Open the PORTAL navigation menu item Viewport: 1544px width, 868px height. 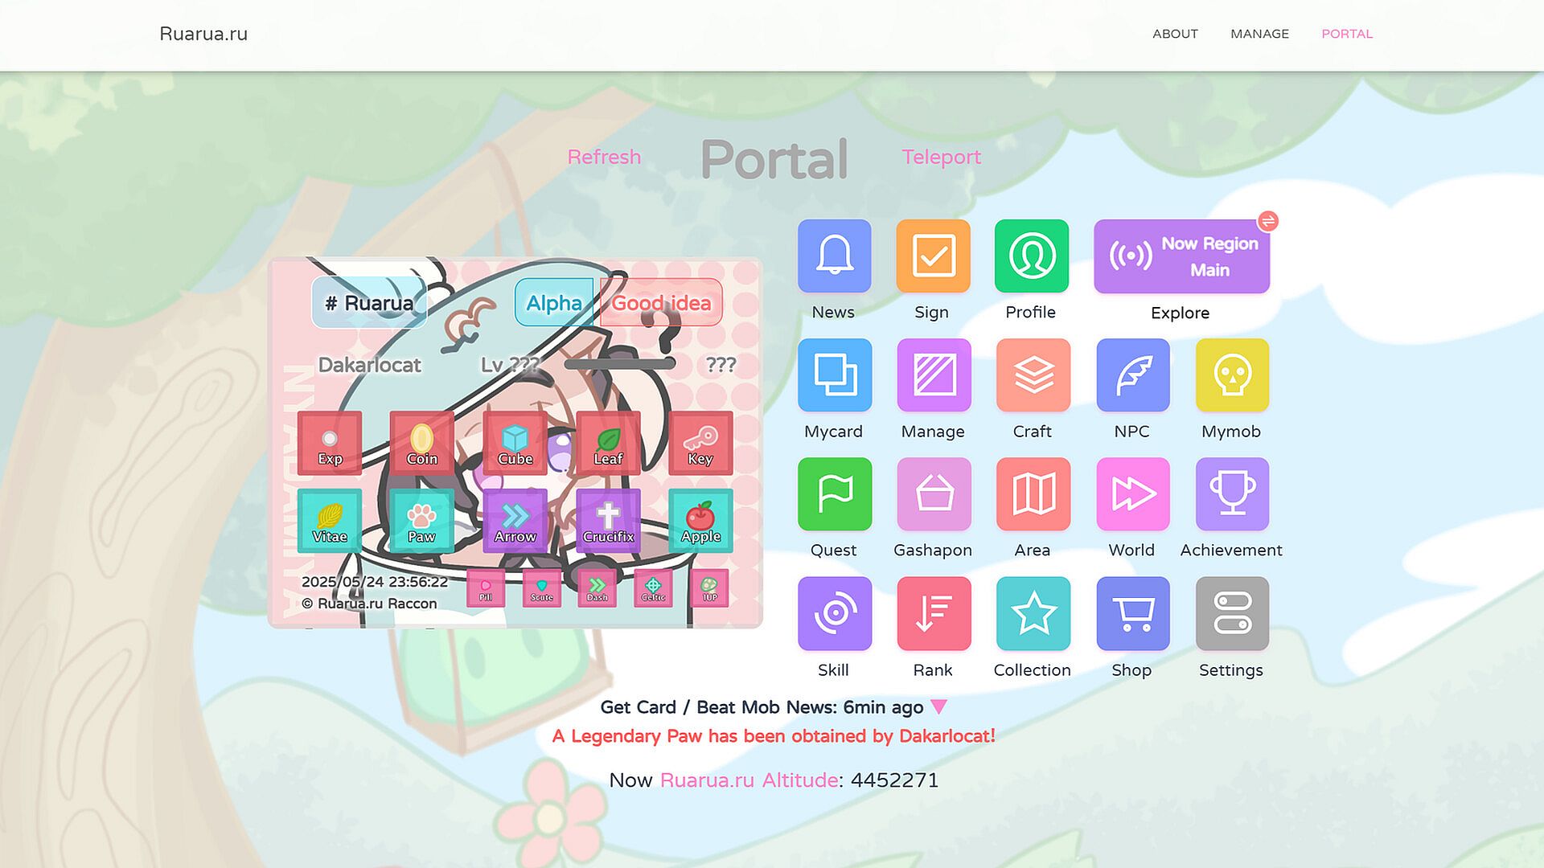pos(1346,34)
